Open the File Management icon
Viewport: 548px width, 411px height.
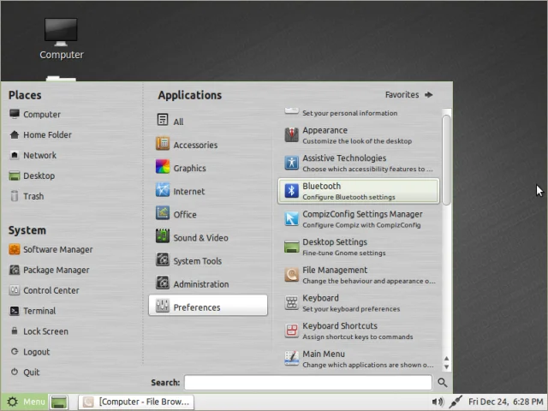[x=291, y=275]
